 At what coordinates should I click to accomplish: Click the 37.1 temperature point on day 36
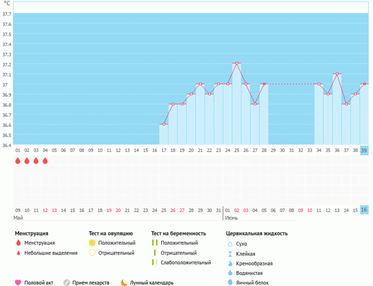tap(337, 74)
